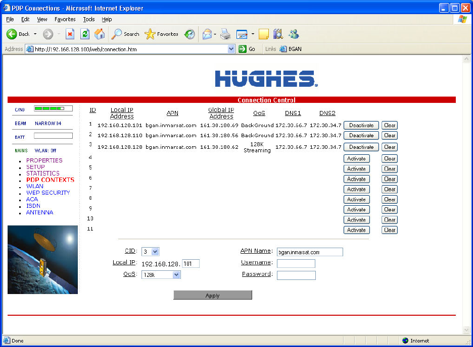Click the Stop loading icon
The width and height of the screenshot is (473, 347).
(x=70, y=34)
